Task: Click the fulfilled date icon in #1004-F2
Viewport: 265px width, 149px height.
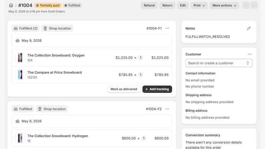Action: click(18, 121)
